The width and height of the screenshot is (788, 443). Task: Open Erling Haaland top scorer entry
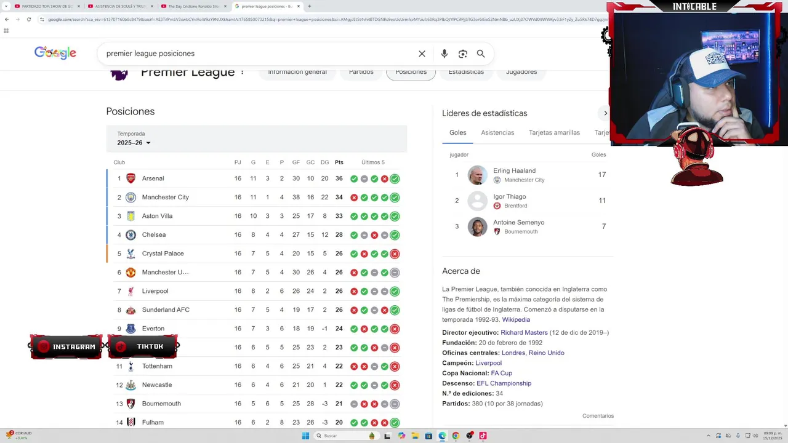528,175
